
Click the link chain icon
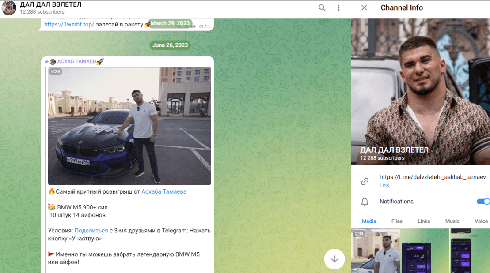tap(365, 181)
